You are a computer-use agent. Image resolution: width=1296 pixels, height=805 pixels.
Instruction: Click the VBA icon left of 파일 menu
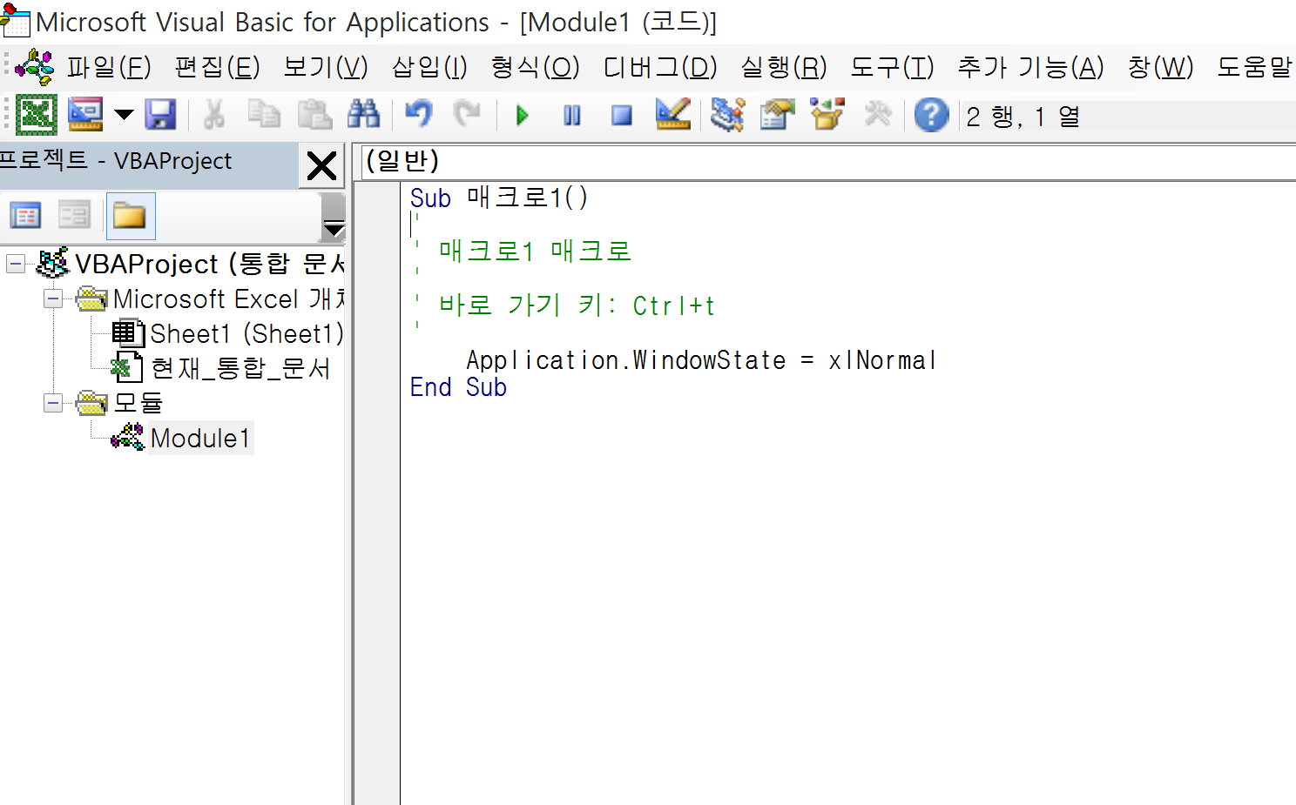35,67
